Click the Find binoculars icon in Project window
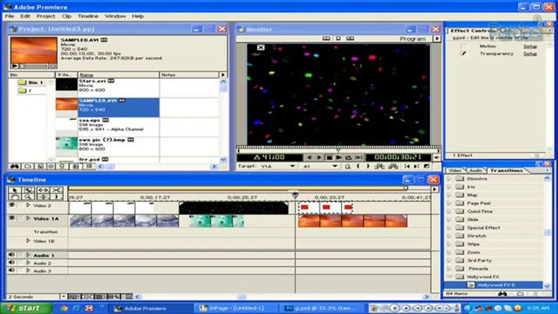Screen dimensions: 558x314 [x=14, y=166]
